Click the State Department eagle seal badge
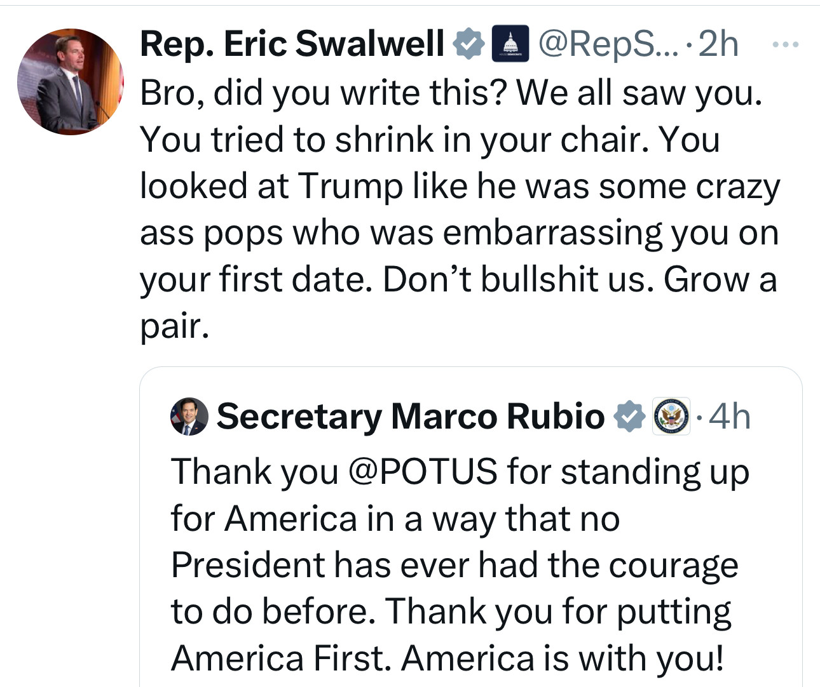The height and width of the screenshot is (687, 820). (671, 417)
